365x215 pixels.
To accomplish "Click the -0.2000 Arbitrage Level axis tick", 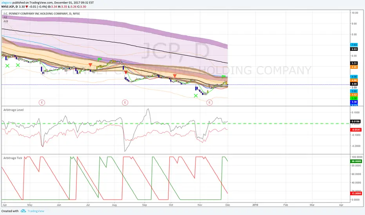I will tap(356, 146).
